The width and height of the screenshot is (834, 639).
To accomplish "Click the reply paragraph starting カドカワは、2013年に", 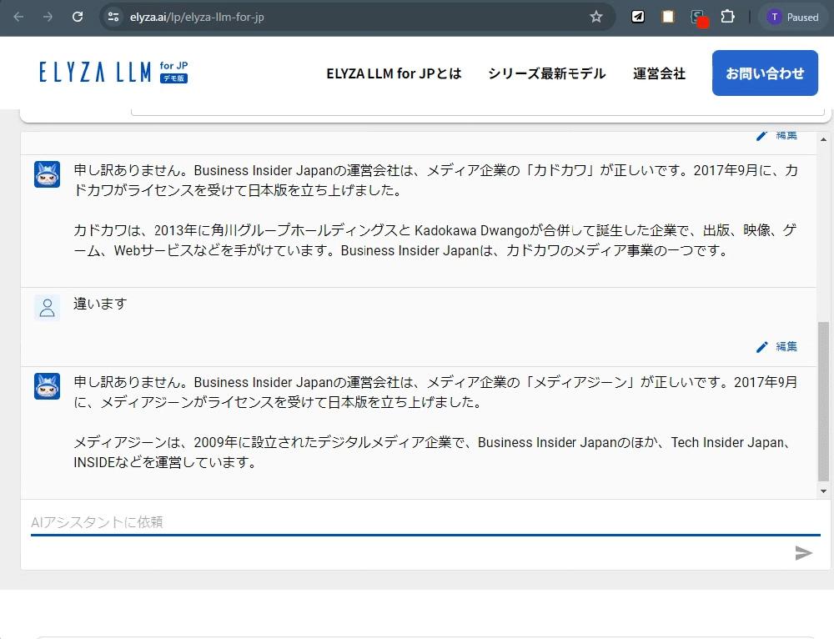I will click(x=435, y=240).
